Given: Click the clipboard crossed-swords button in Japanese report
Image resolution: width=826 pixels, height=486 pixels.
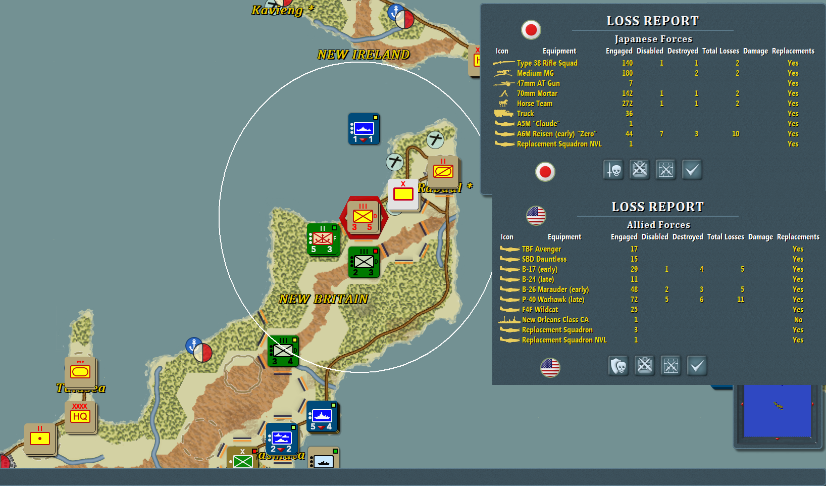Looking at the screenshot, I should click(x=640, y=170).
